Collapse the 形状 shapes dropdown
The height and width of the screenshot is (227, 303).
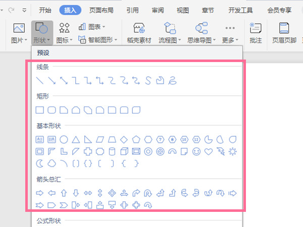42,33
